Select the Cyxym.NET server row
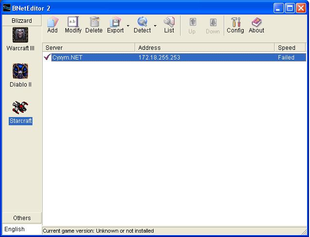The height and width of the screenshot is (237, 310). click(x=174, y=58)
